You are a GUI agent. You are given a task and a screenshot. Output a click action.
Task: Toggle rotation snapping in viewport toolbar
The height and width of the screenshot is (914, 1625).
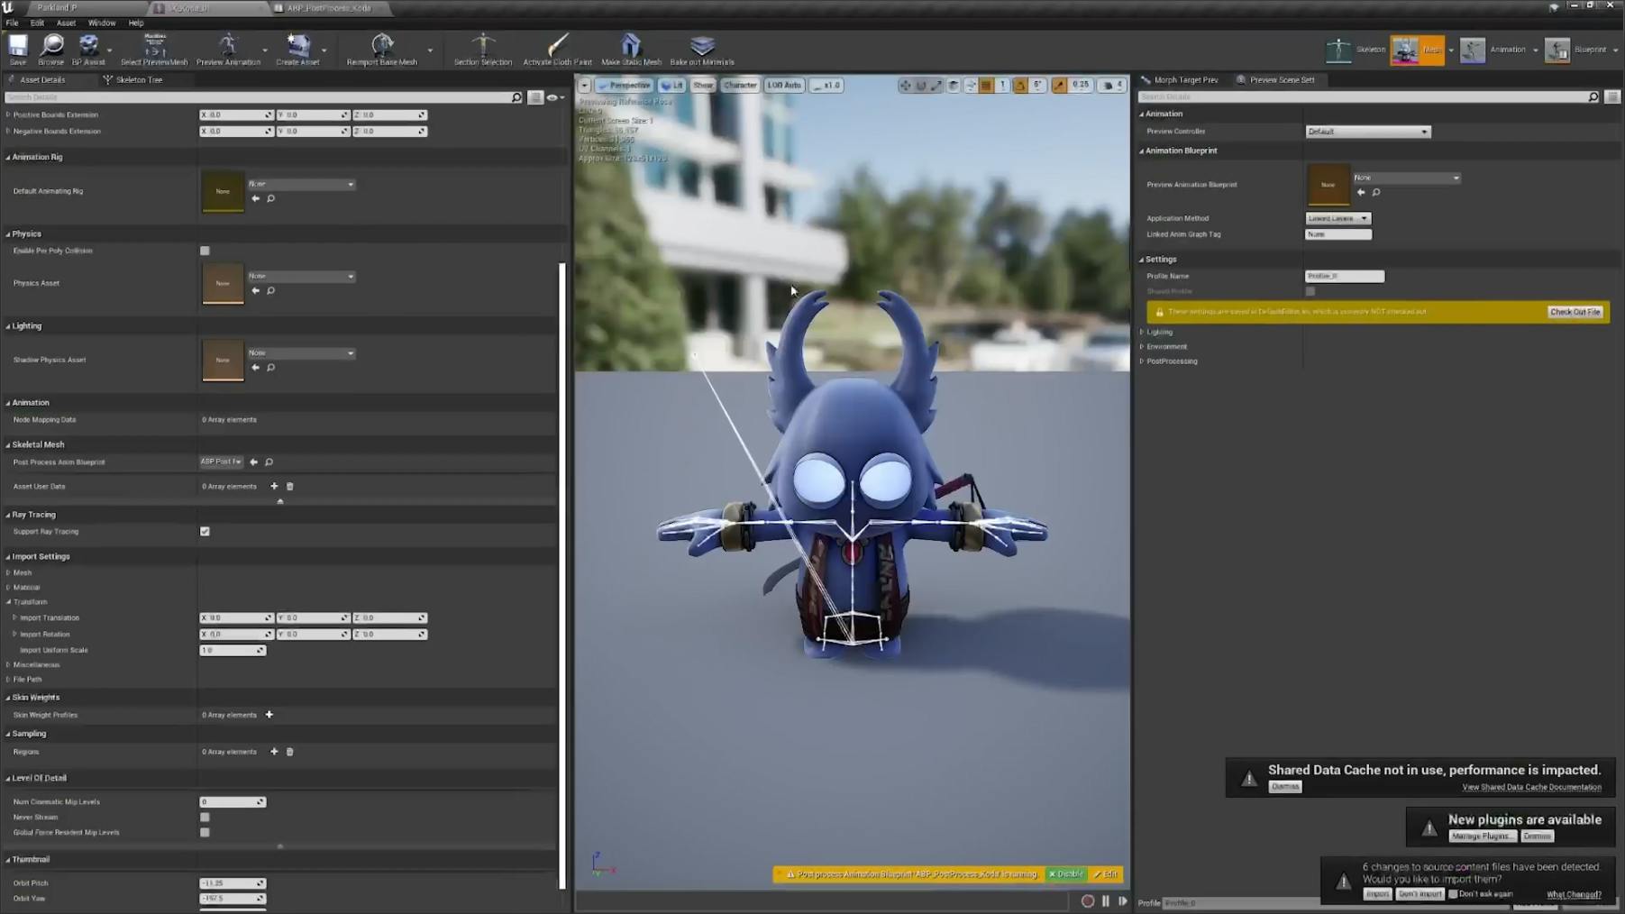(x=1020, y=85)
